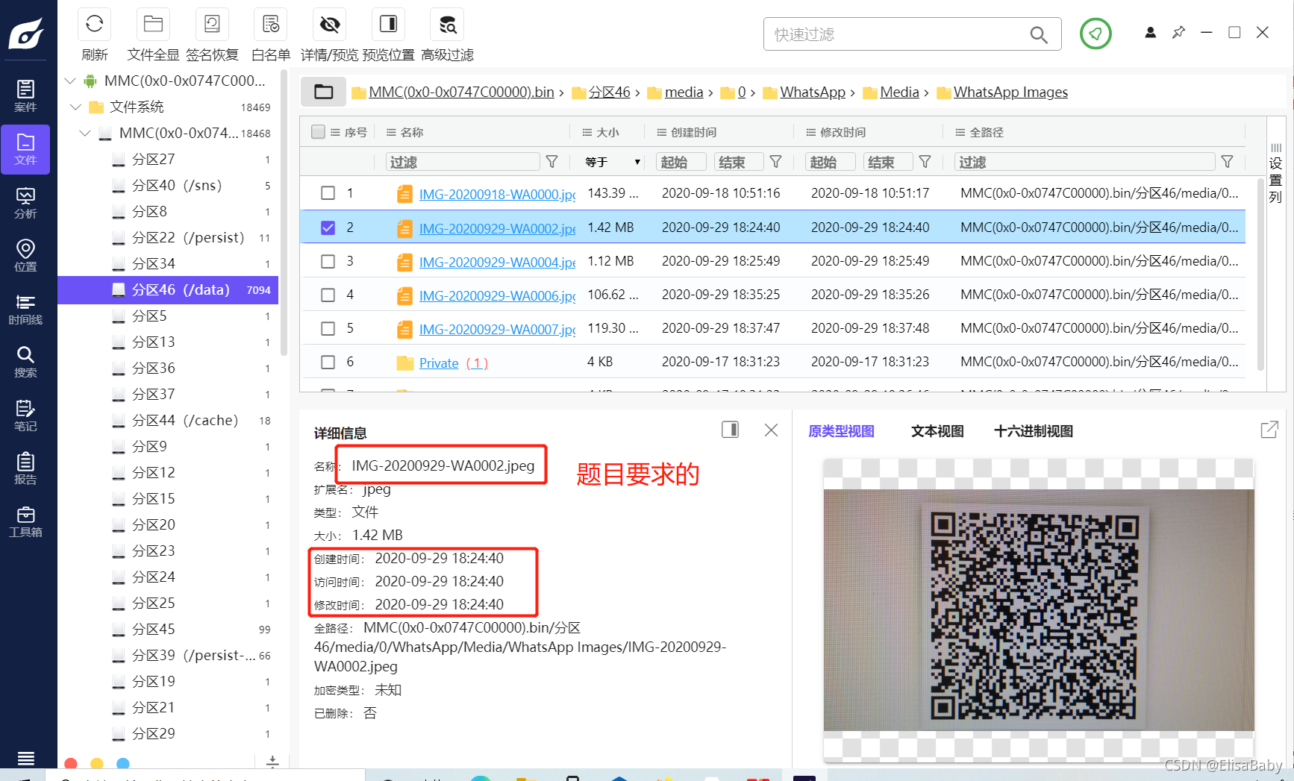Image resolution: width=1294 pixels, height=781 pixels.
Task: Check the box for row 6 Private folder
Action: click(x=328, y=362)
